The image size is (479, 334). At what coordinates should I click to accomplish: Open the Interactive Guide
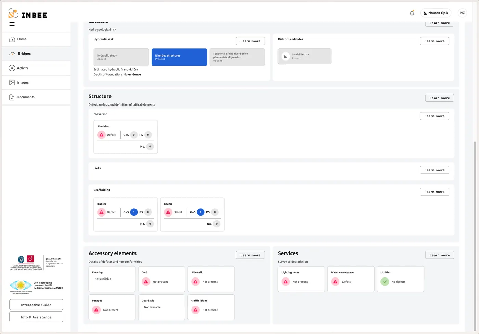(x=36, y=305)
